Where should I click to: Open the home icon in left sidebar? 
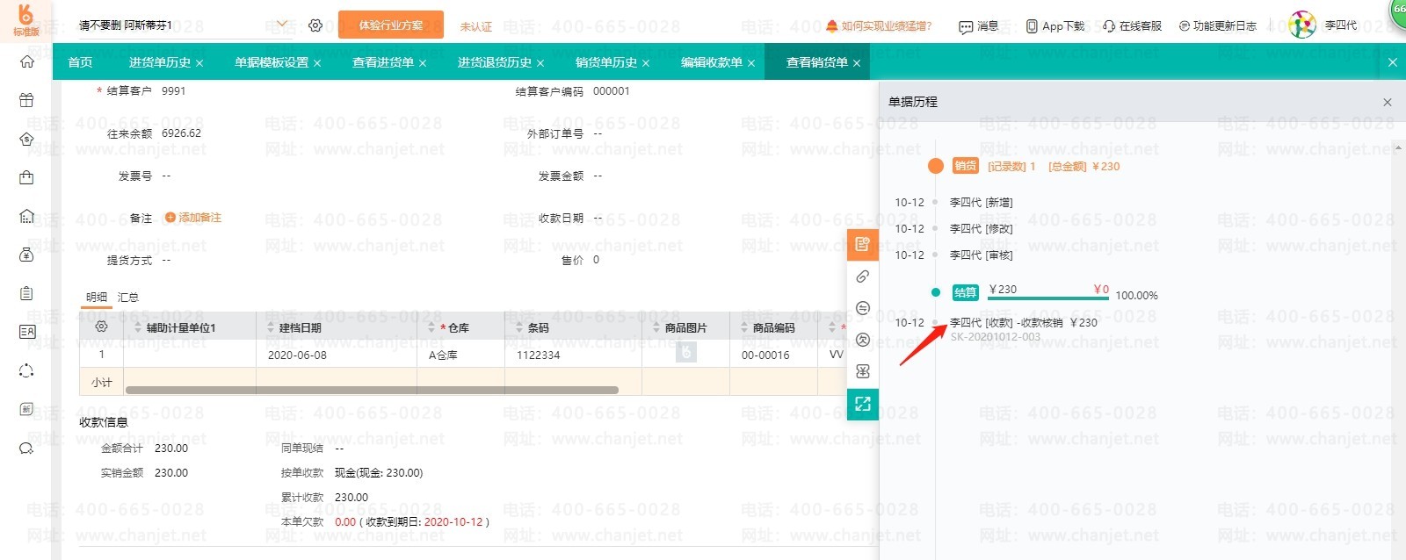point(27,61)
